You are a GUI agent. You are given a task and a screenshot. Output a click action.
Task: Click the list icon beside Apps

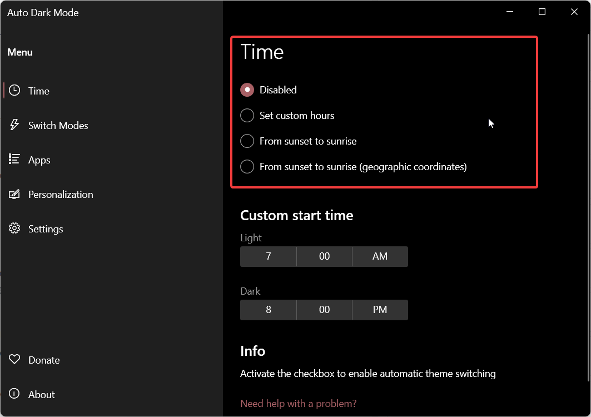click(x=14, y=159)
